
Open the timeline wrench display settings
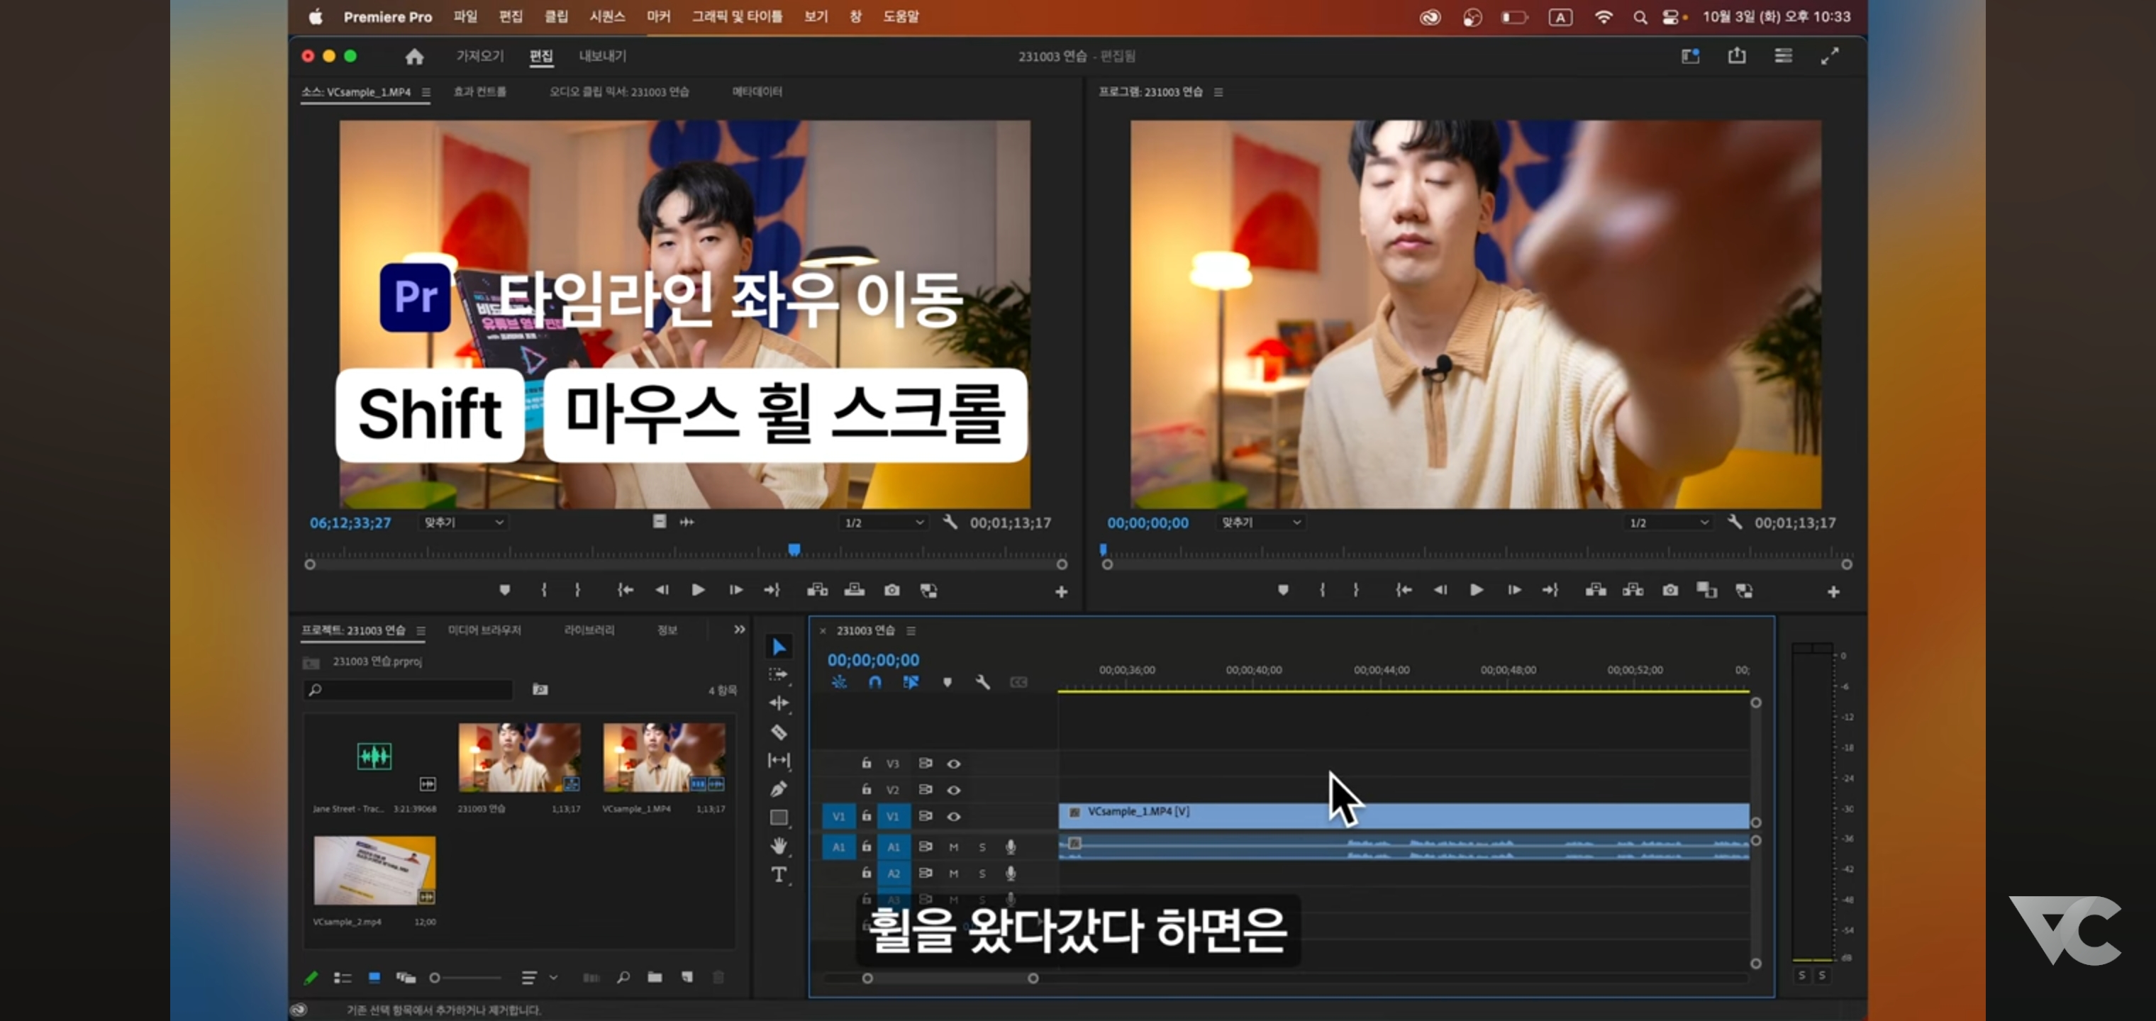tap(982, 682)
